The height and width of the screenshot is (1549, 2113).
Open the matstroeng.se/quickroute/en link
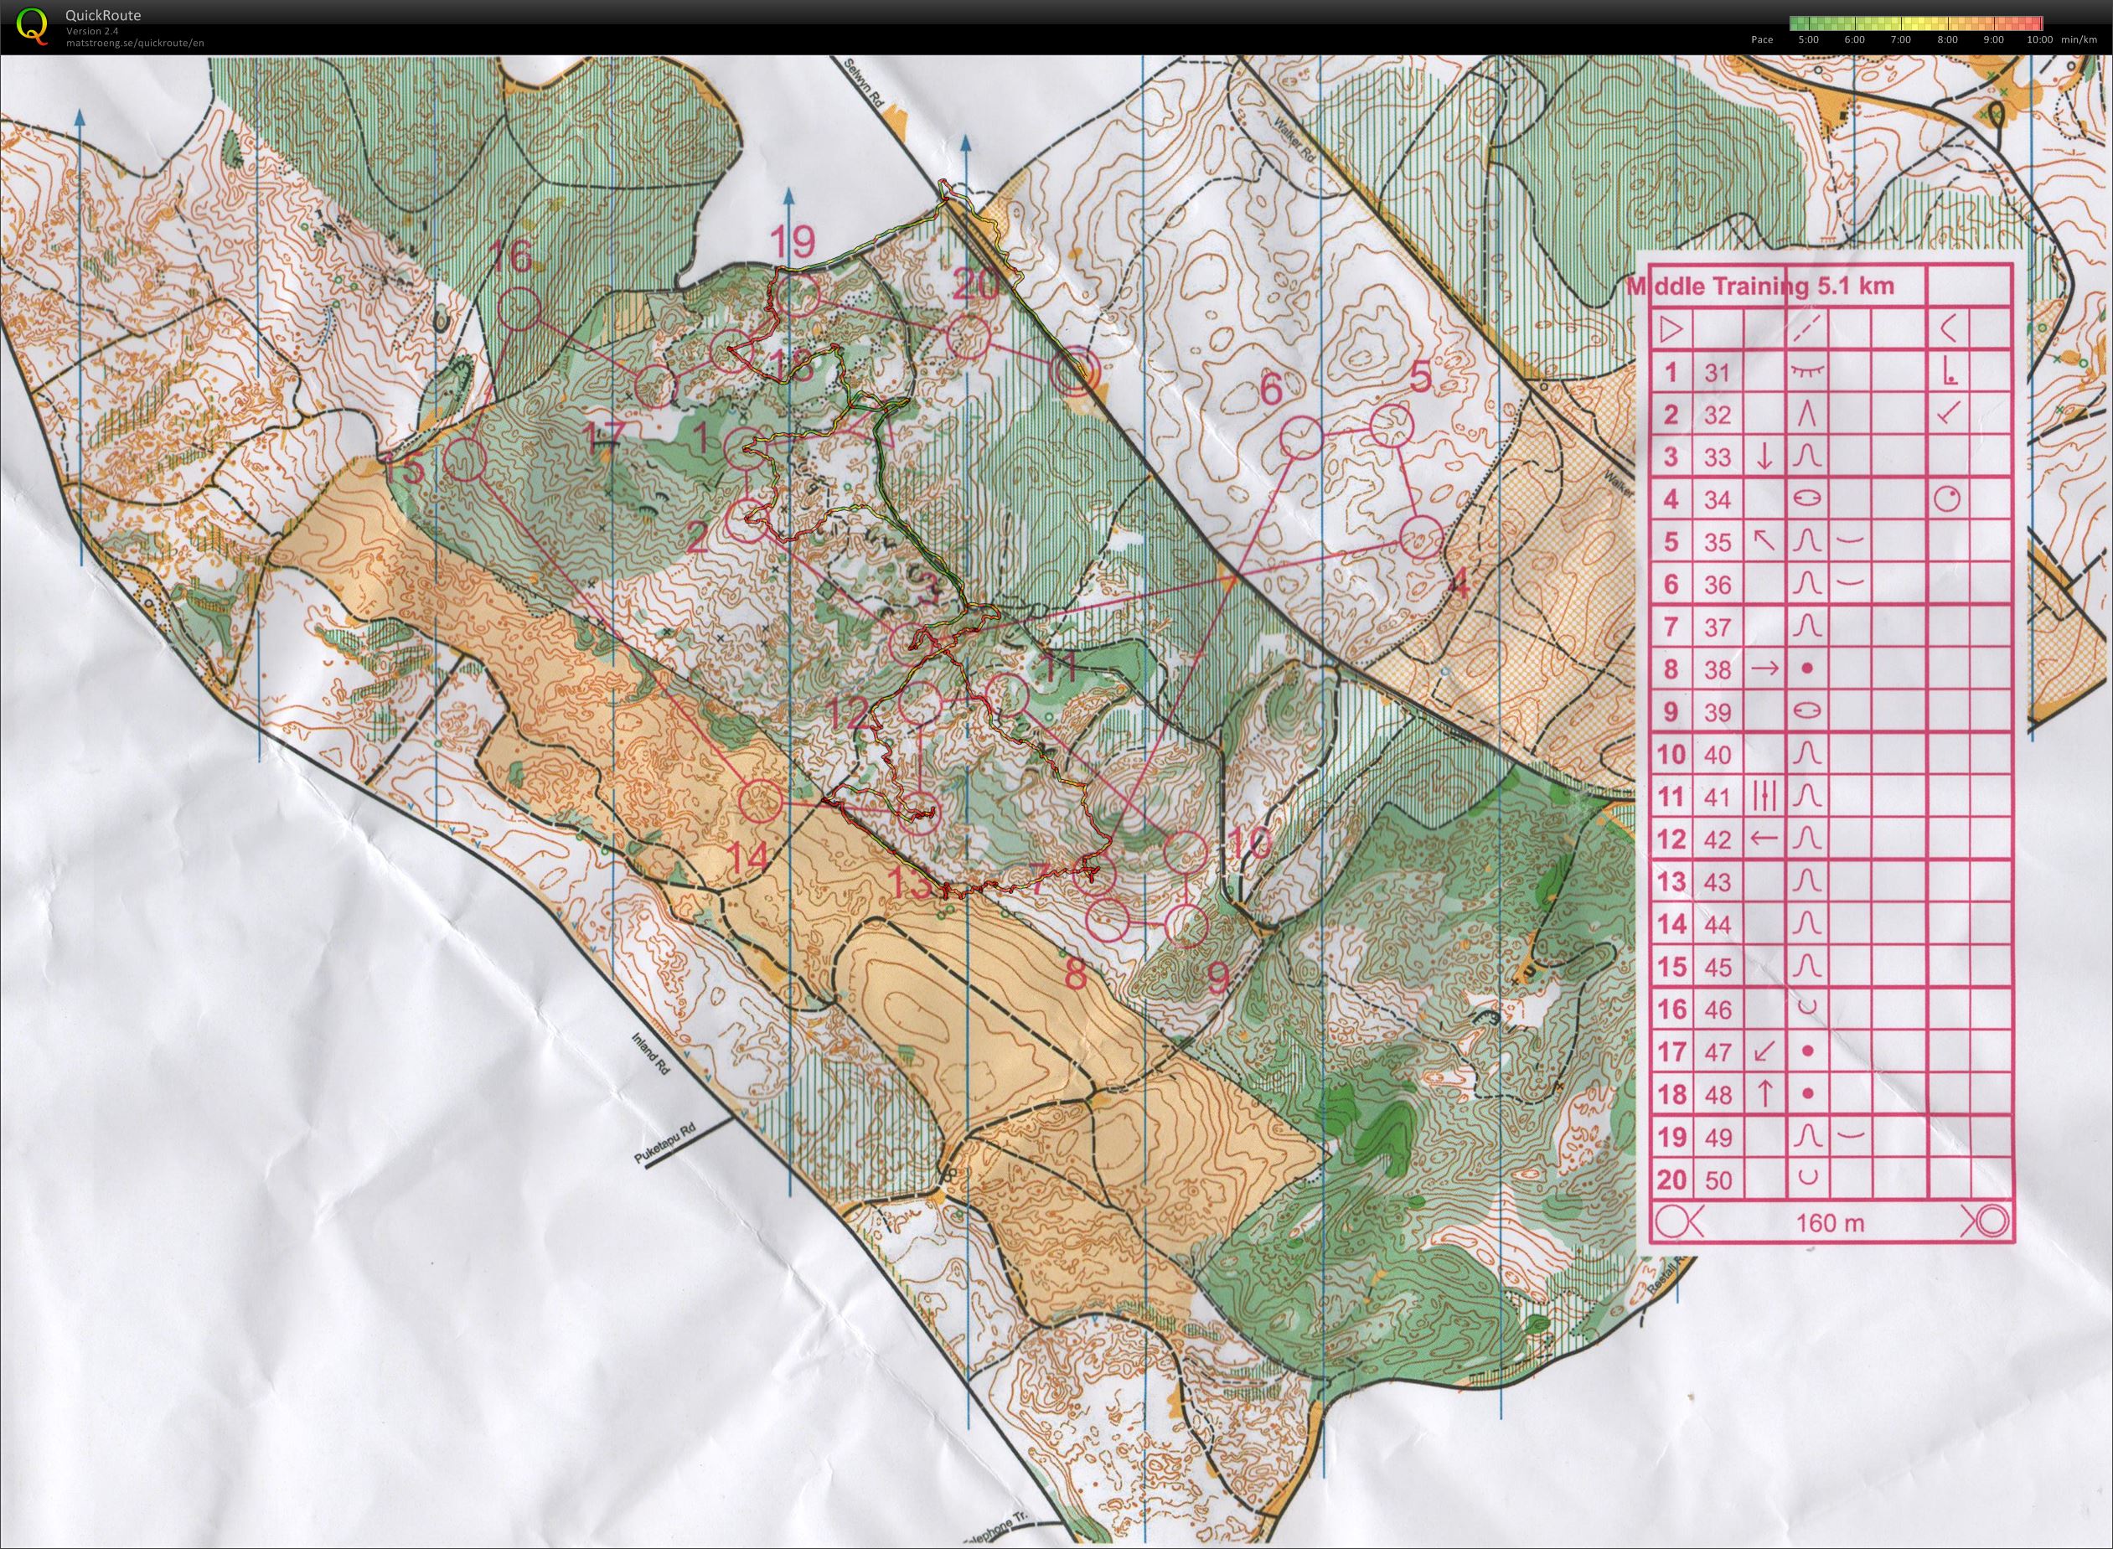click(135, 42)
